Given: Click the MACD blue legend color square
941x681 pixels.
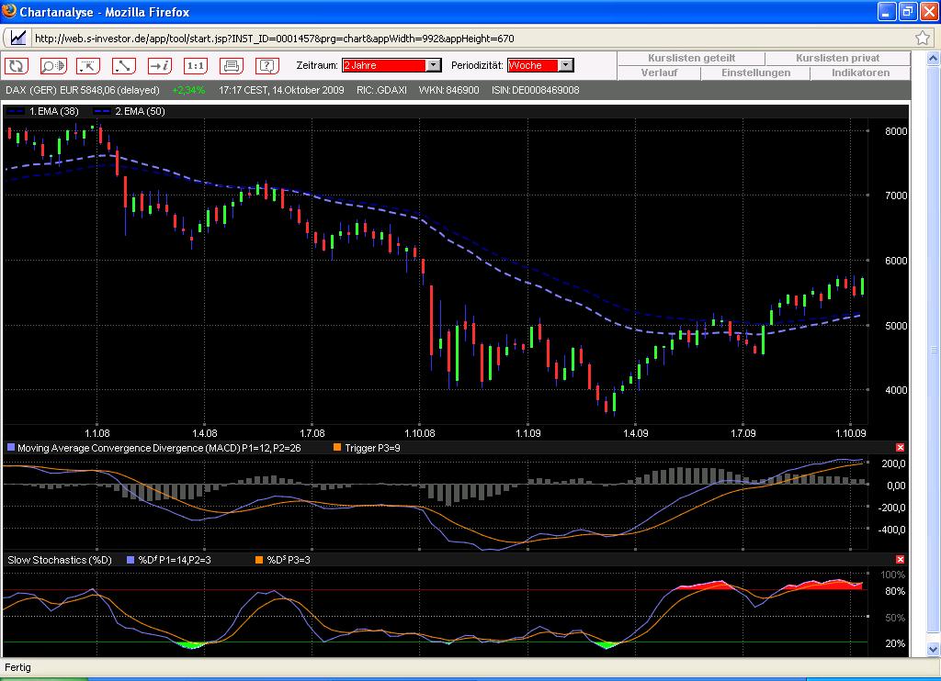Looking at the screenshot, I should tap(11, 448).
